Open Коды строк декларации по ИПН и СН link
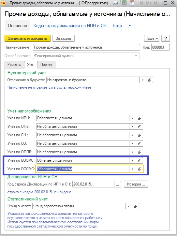The height and width of the screenshot is (236, 177). point(70,25)
